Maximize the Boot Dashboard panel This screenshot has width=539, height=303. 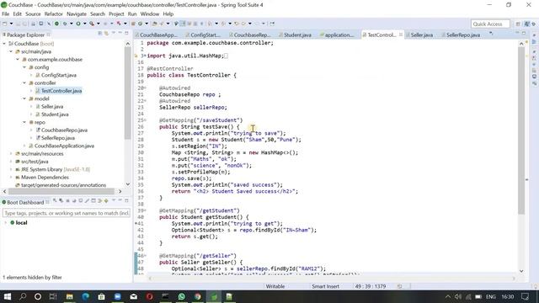pos(126,200)
